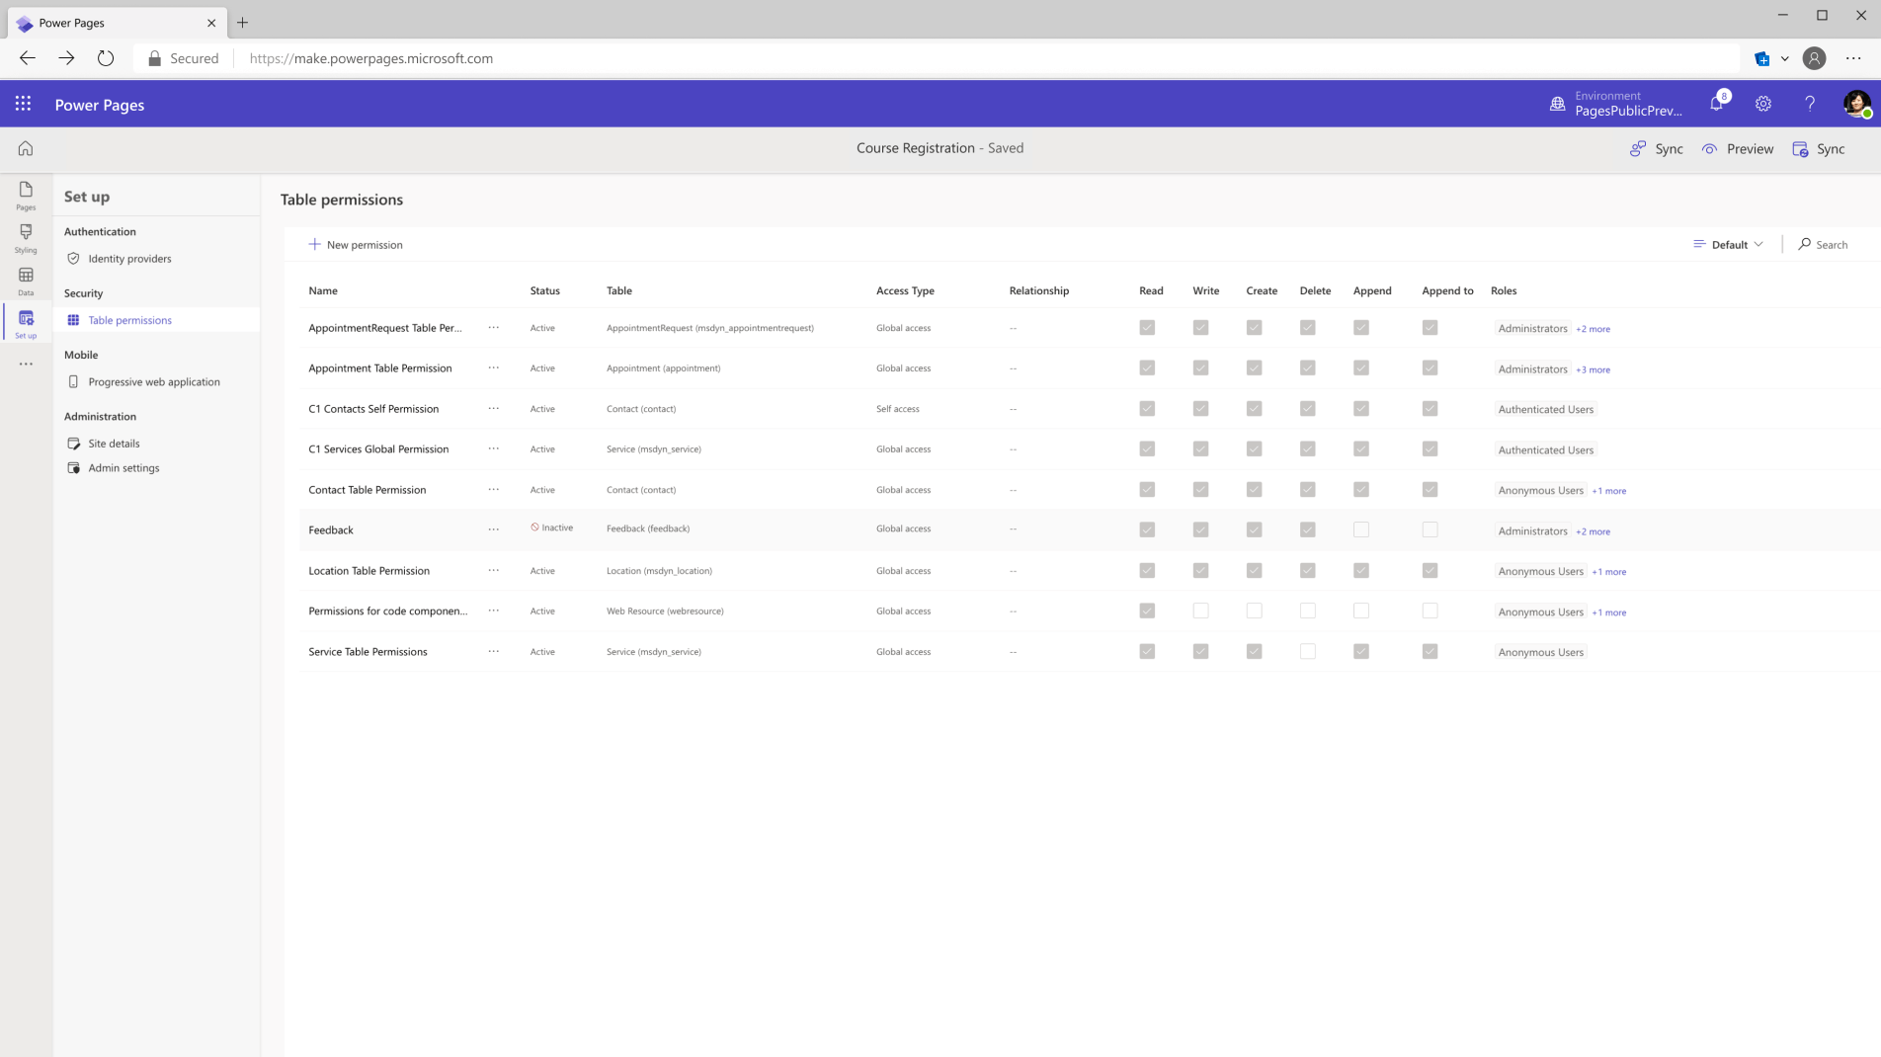
Task: Click the Search box above the table
Action: click(x=1824, y=245)
